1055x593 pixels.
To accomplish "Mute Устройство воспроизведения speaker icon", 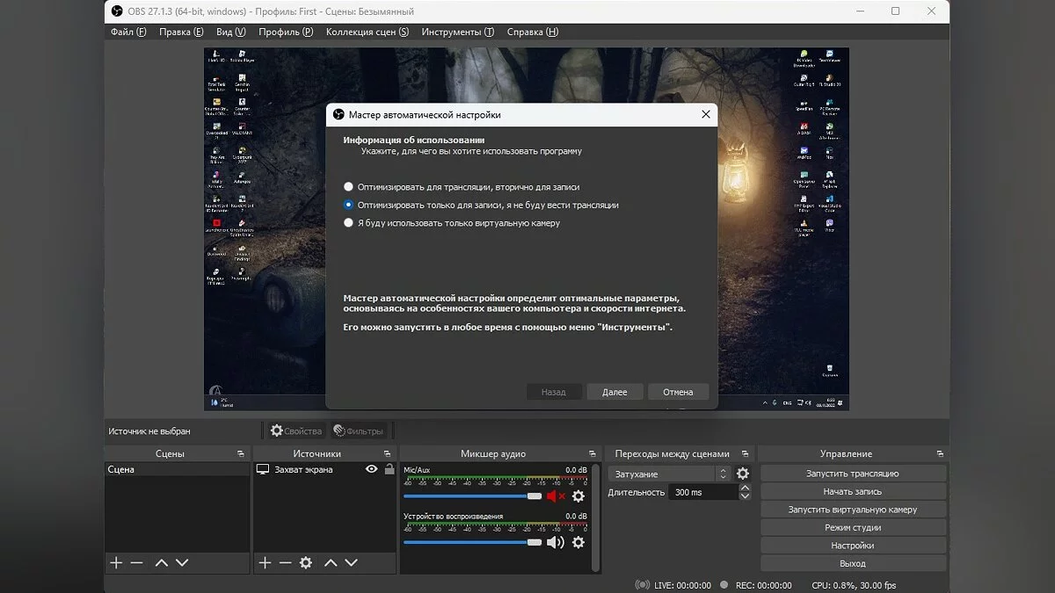I will [556, 542].
